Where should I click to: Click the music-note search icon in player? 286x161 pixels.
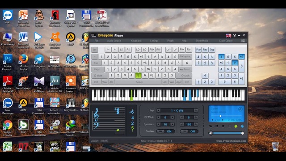click(x=240, y=109)
